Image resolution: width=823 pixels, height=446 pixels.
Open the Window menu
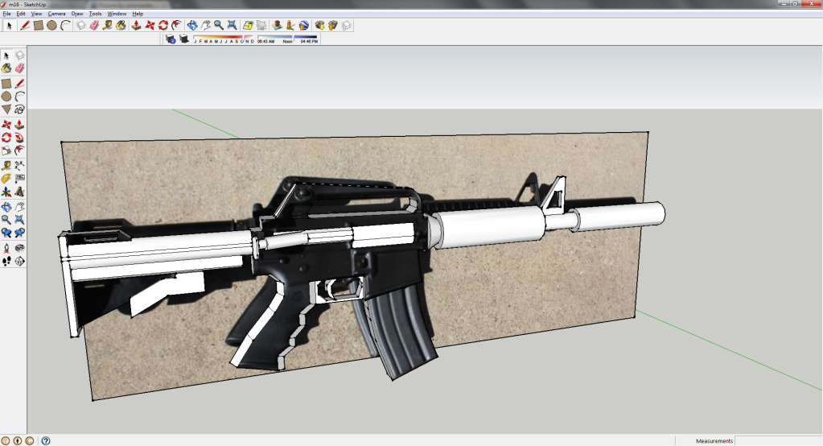click(117, 14)
